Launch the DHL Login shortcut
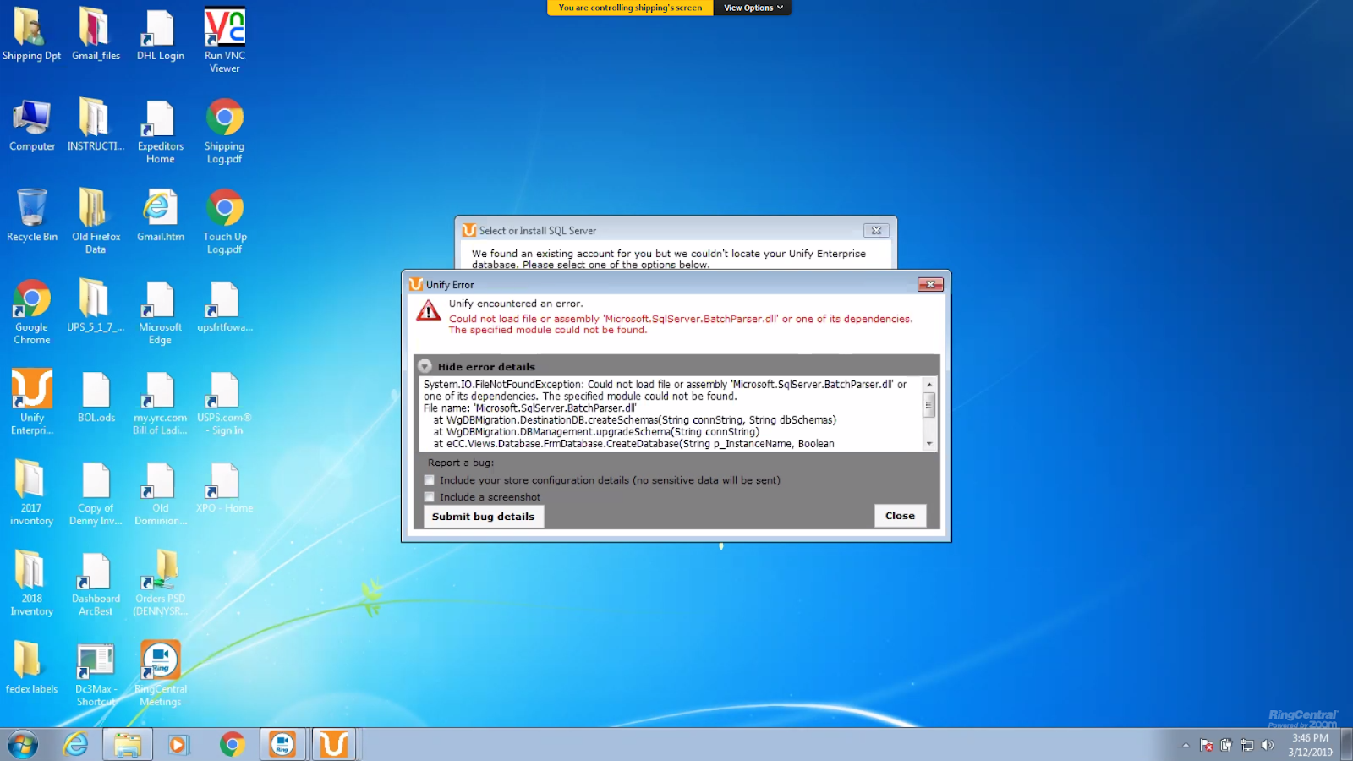This screenshot has height=761, width=1353. point(160,34)
